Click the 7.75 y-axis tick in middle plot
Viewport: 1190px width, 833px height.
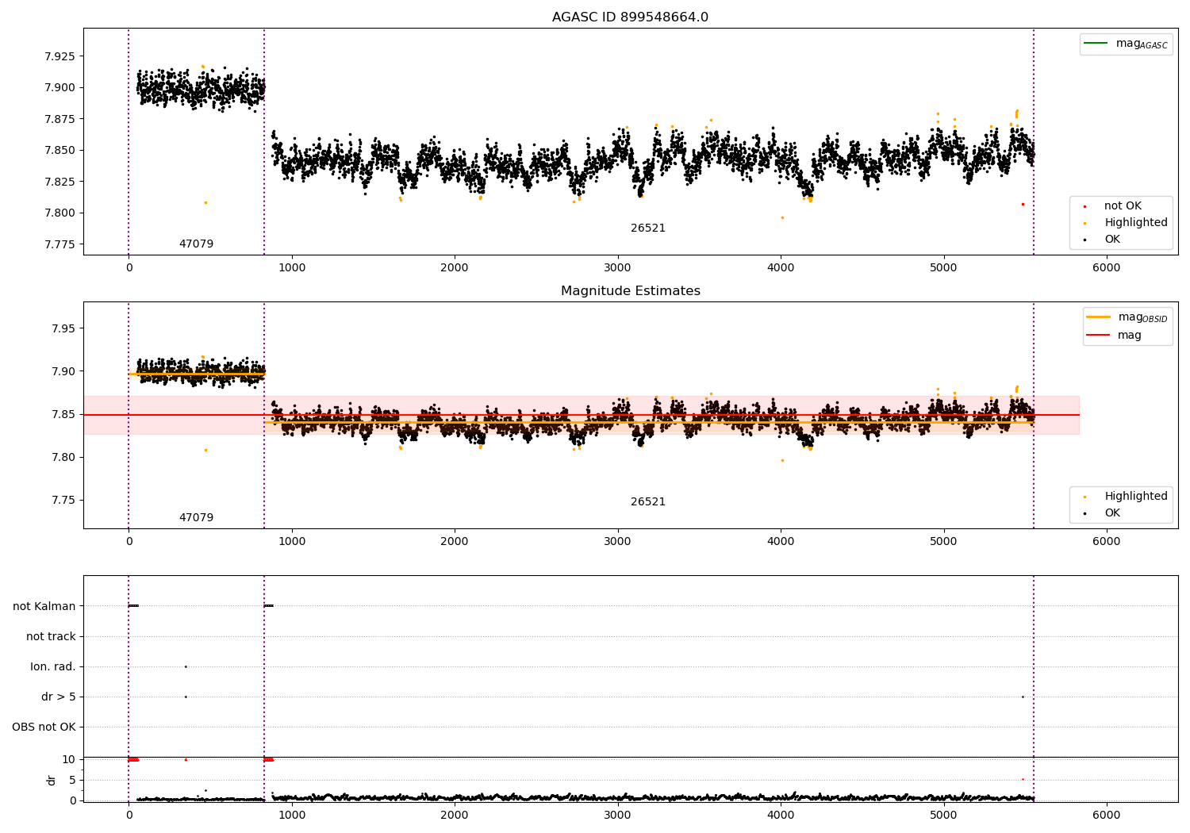[x=63, y=501]
